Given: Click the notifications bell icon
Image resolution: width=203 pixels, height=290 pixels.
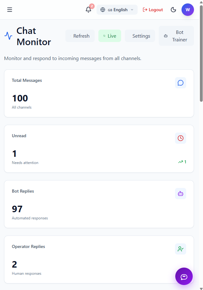Looking at the screenshot, I should tap(88, 10).
